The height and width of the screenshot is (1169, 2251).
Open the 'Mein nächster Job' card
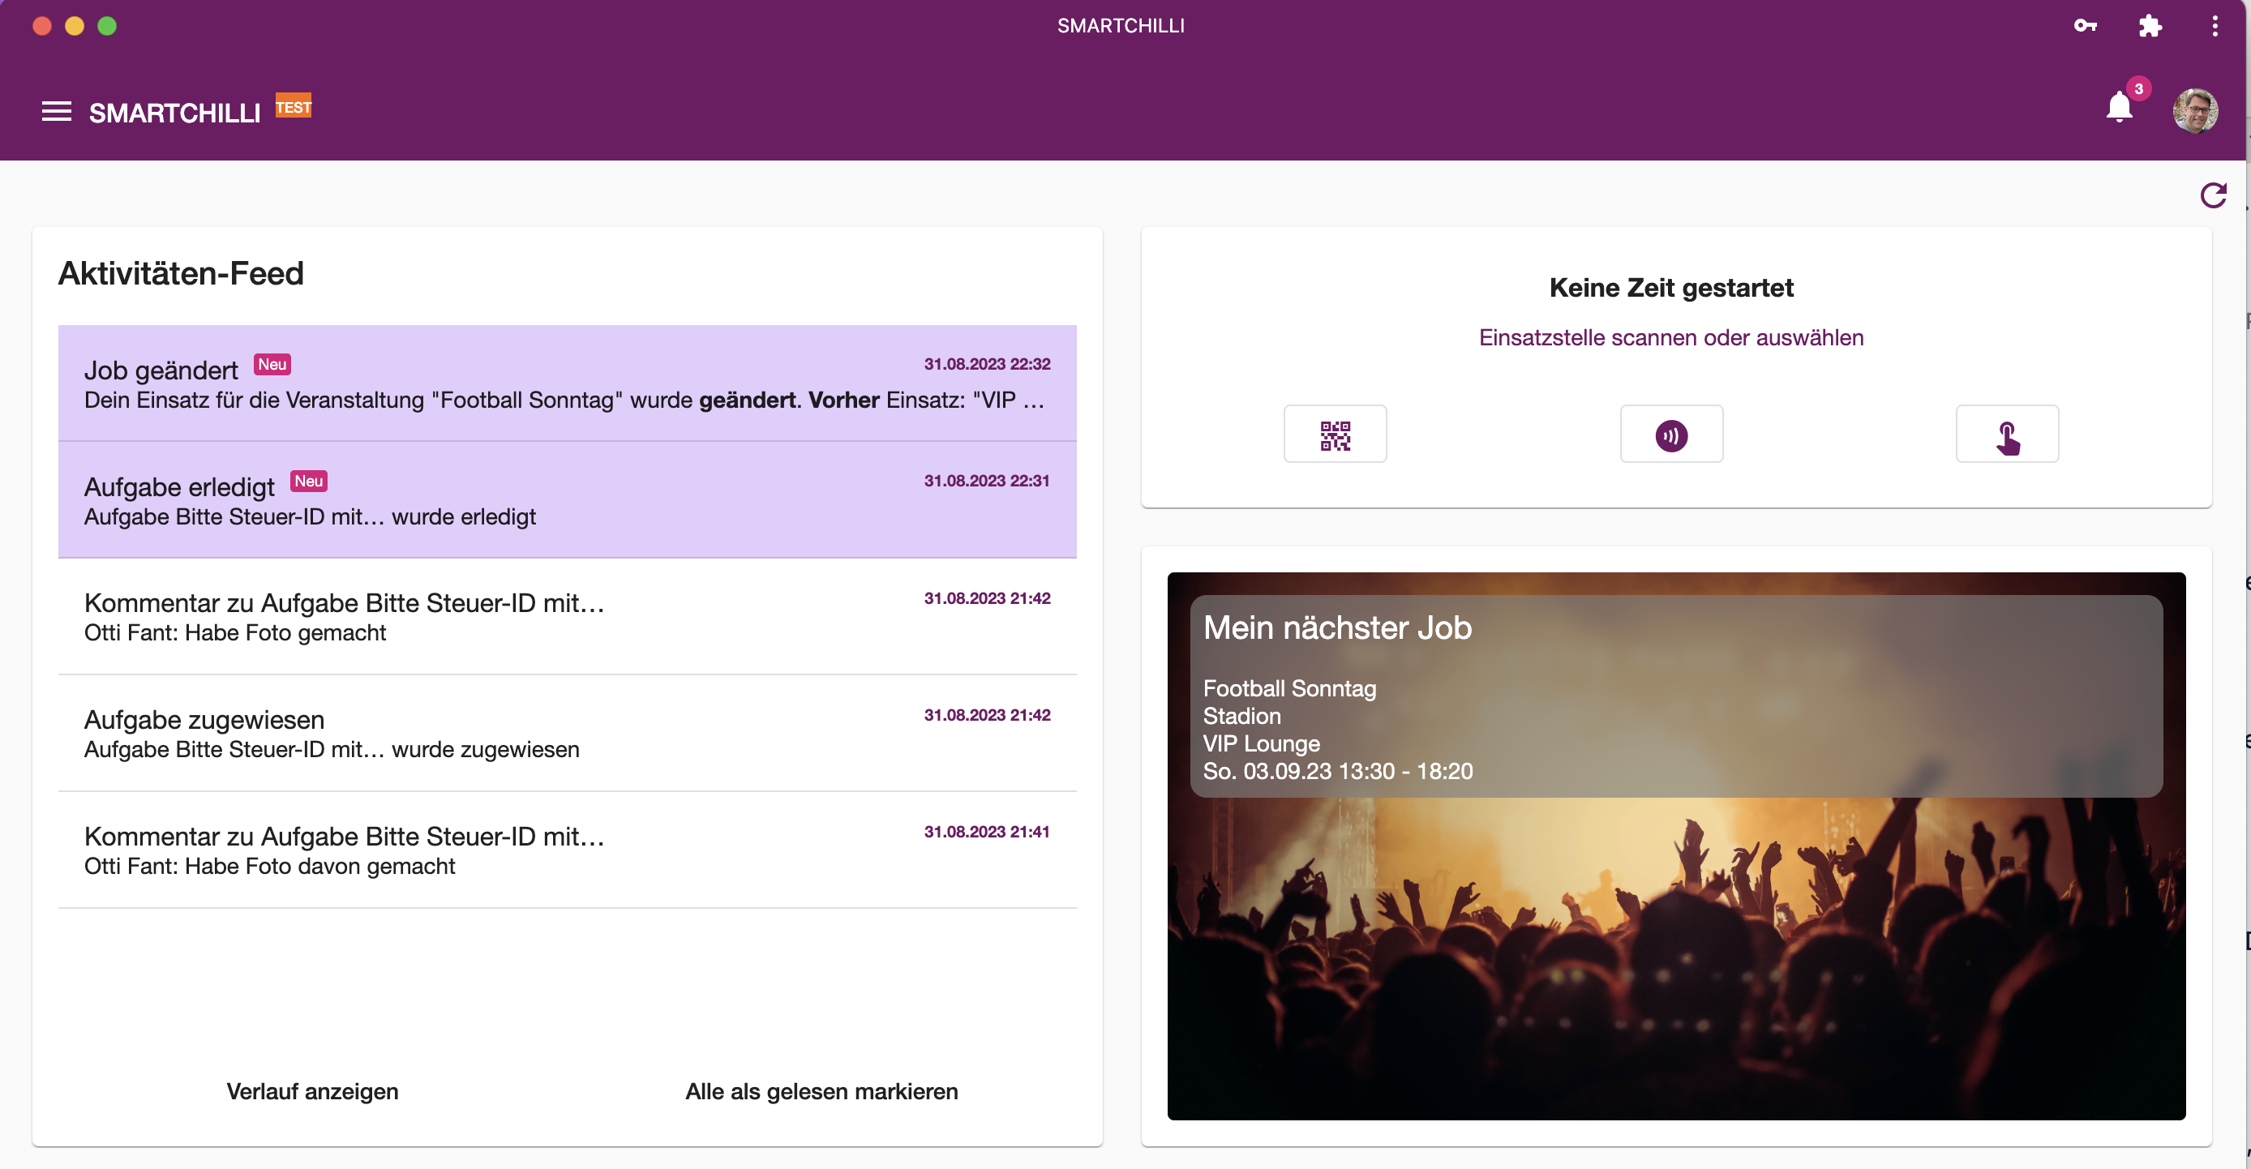[x=1676, y=846]
